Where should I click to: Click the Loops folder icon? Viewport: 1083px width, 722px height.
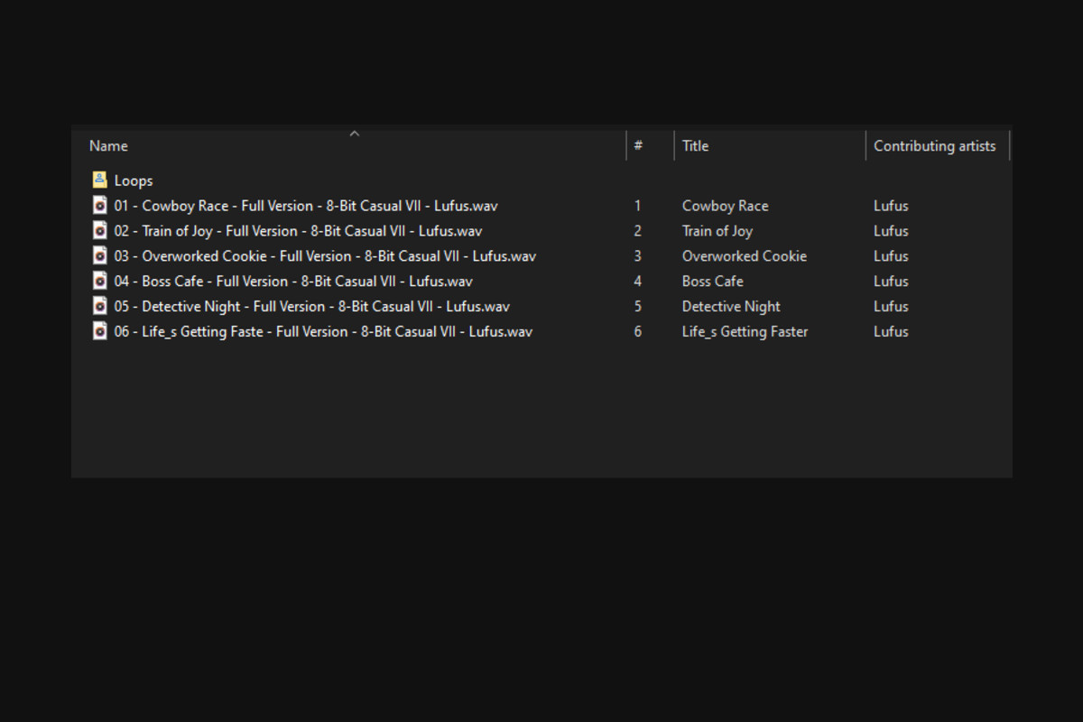[x=99, y=180]
